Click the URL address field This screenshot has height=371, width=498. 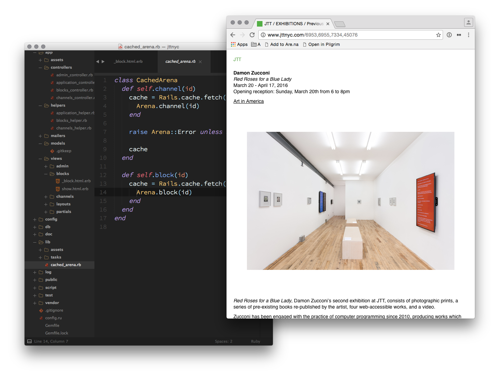[x=346, y=35]
